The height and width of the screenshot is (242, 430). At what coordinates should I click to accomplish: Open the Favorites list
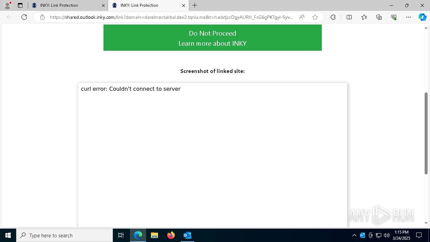[364, 17]
